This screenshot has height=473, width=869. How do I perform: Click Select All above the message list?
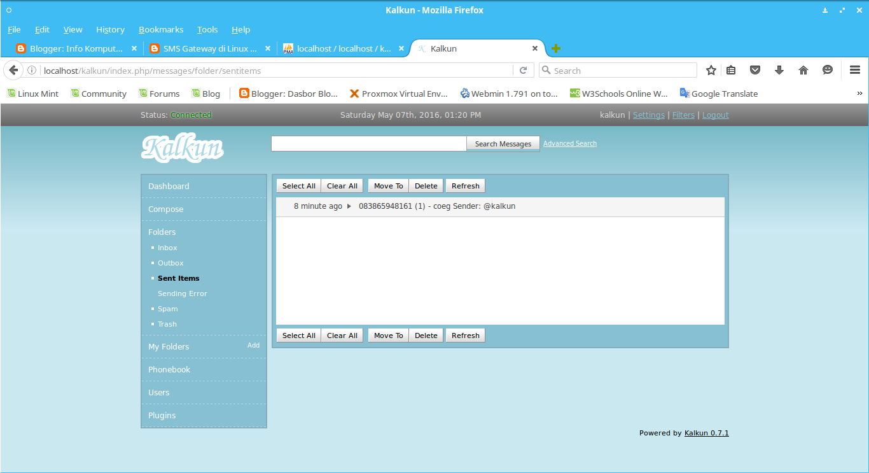(x=299, y=186)
